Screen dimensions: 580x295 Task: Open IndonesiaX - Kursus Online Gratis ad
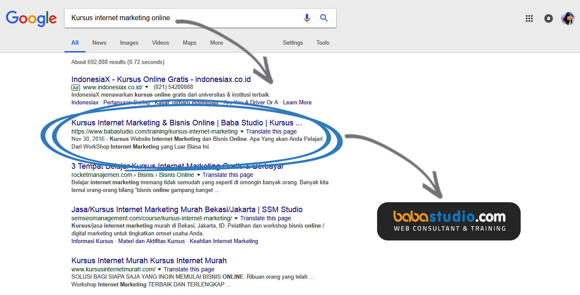(x=161, y=79)
